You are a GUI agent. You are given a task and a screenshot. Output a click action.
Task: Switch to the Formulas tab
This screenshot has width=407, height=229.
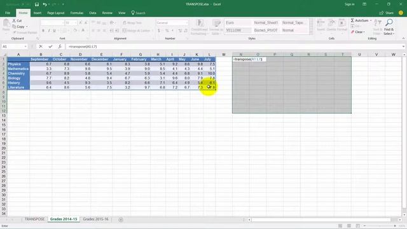(x=77, y=13)
